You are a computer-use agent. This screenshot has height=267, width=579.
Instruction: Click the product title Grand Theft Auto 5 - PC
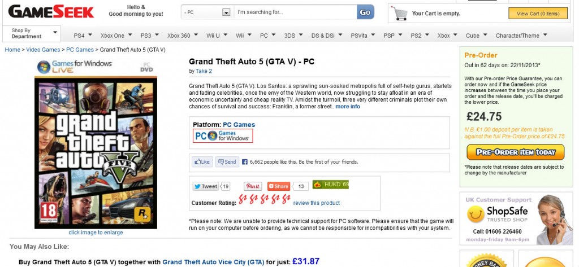pyautogui.click(x=252, y=62)
